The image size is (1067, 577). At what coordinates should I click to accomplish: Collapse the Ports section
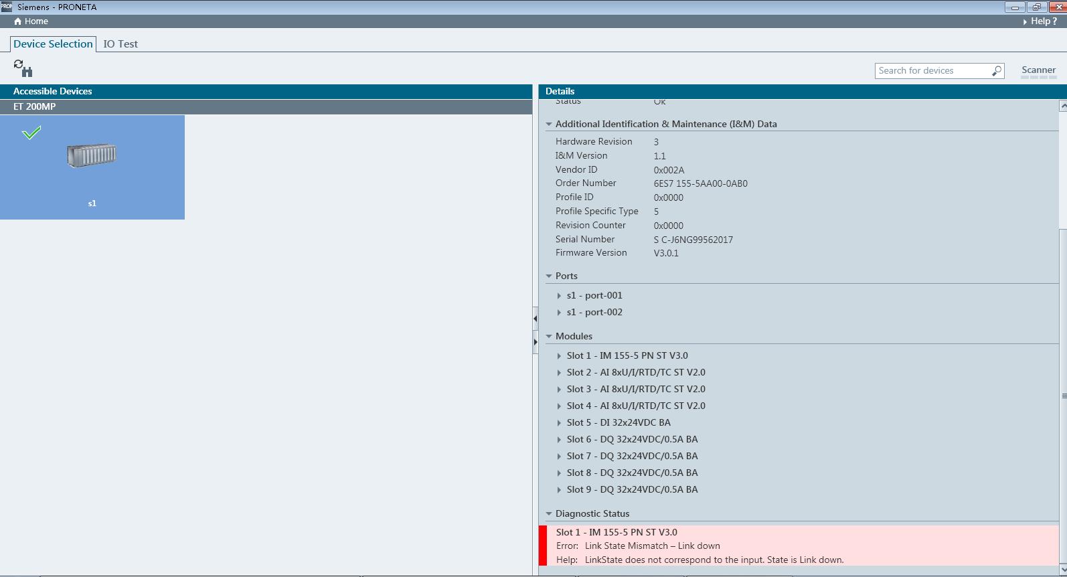point(549,276)
